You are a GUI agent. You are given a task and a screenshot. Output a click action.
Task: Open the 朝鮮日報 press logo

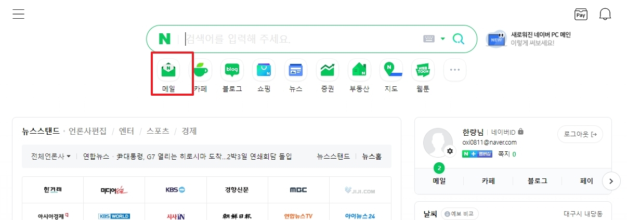tap(237, 215)
